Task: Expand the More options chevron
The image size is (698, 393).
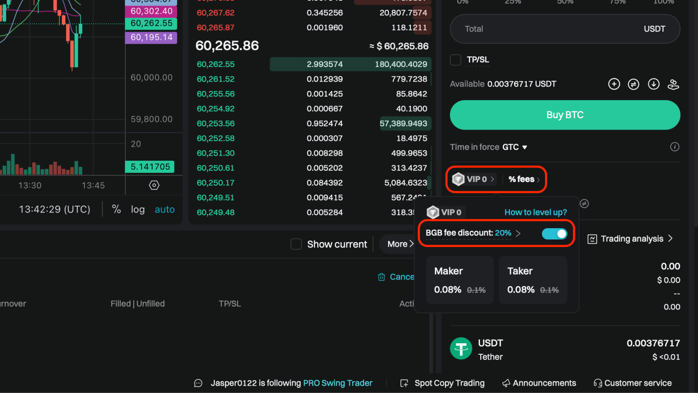Action: 412,244
